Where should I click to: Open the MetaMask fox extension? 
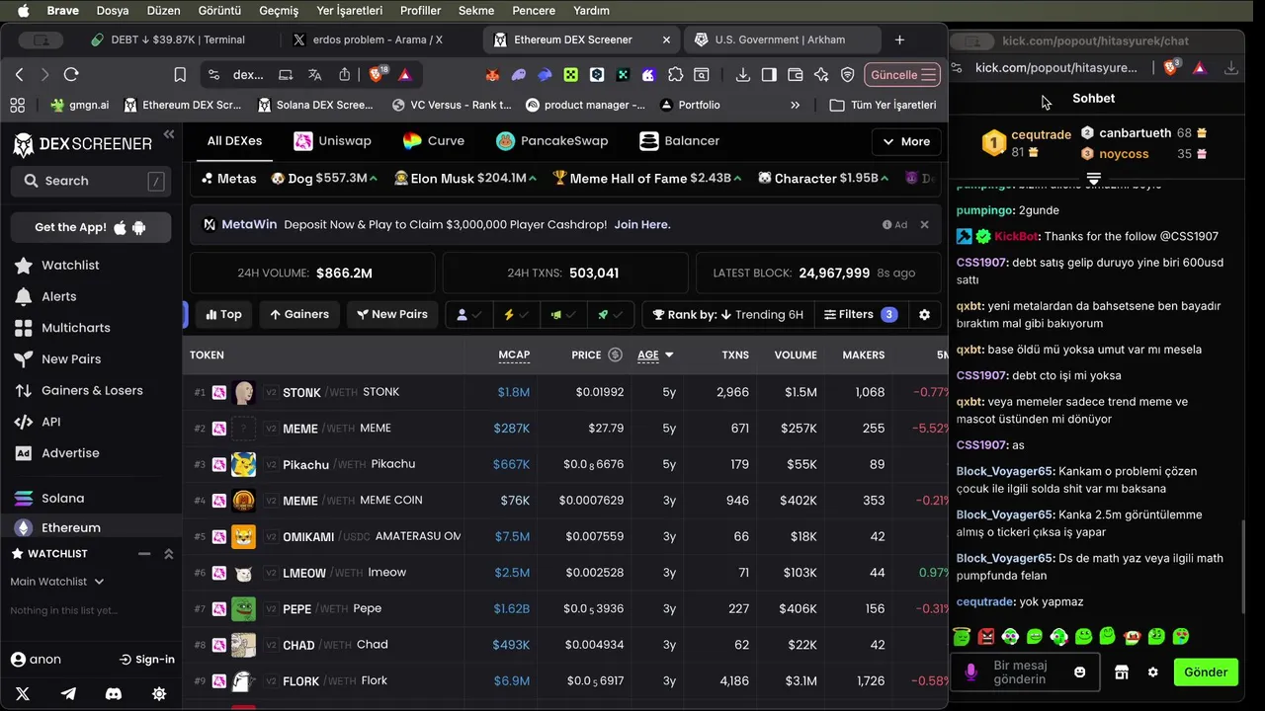(493, 75)
